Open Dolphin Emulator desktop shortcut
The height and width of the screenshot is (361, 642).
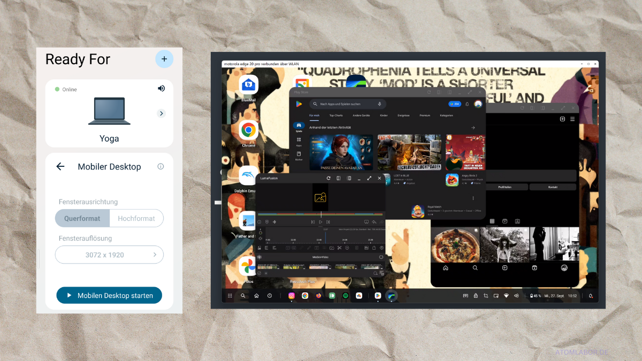(247, 179)
